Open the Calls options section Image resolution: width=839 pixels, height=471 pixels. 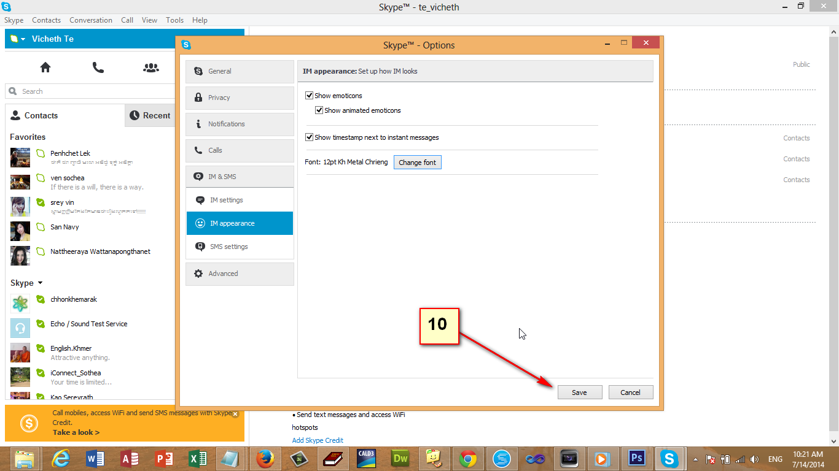tap(240, 150)
